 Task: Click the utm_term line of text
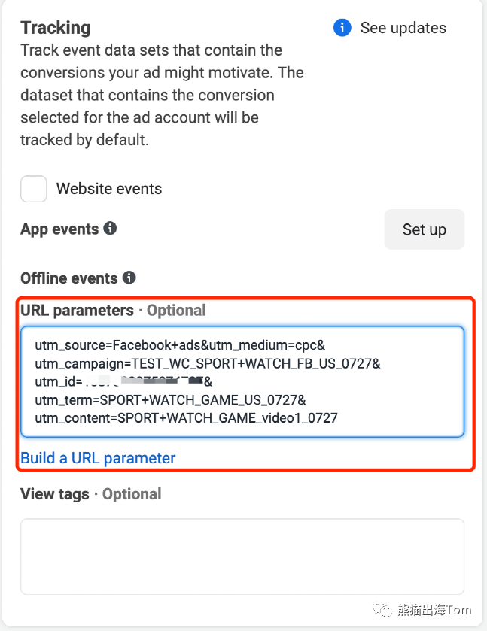[170, 399]
